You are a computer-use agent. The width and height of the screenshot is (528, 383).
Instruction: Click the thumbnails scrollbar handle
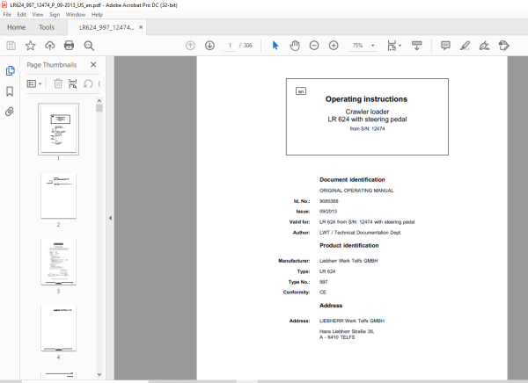[99, 108]
